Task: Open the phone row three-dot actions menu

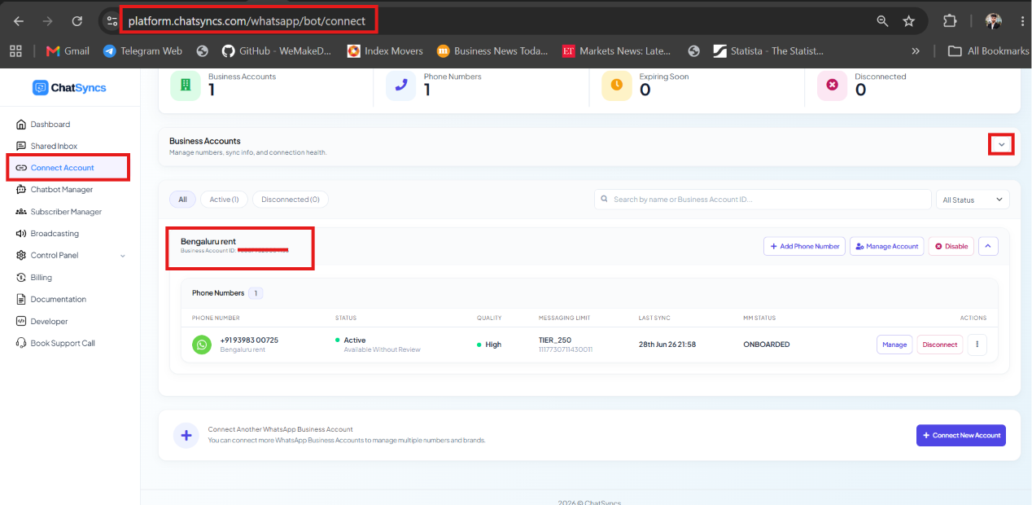Action: coord(977,345)
